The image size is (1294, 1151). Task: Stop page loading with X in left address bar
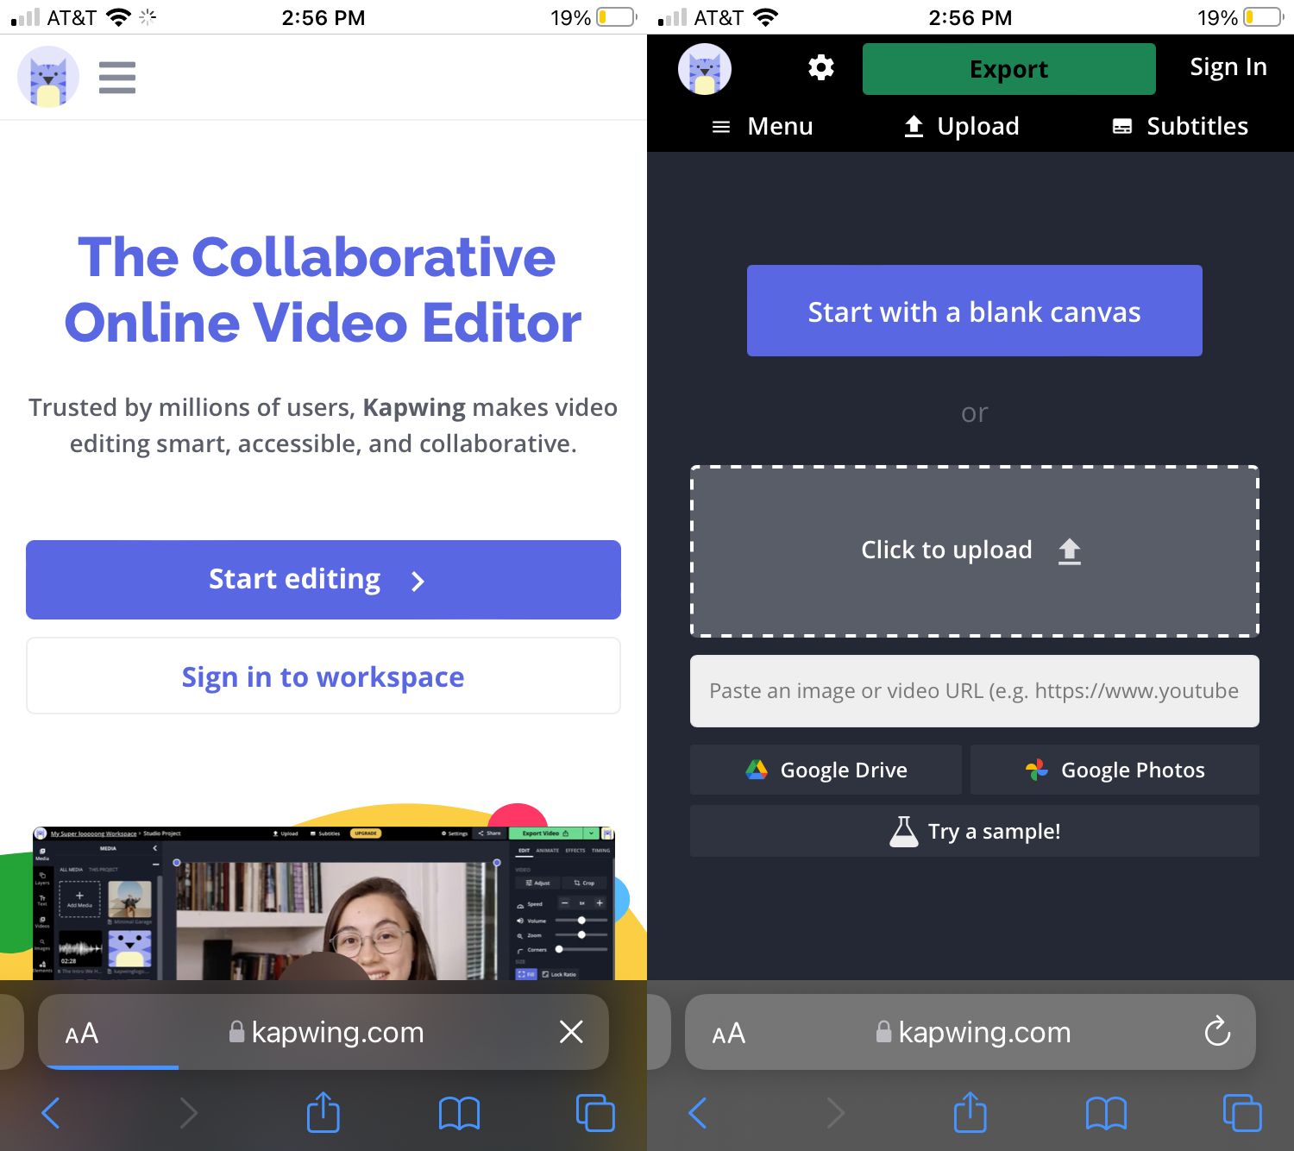(570, 1032)
